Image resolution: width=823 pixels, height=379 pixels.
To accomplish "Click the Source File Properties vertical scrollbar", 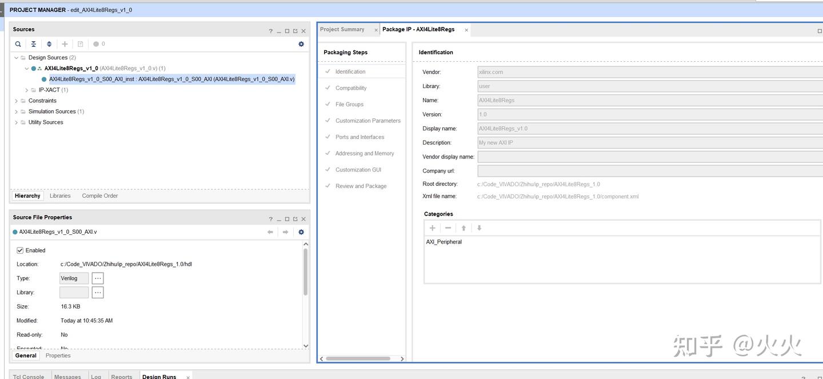I will (306, 272).
